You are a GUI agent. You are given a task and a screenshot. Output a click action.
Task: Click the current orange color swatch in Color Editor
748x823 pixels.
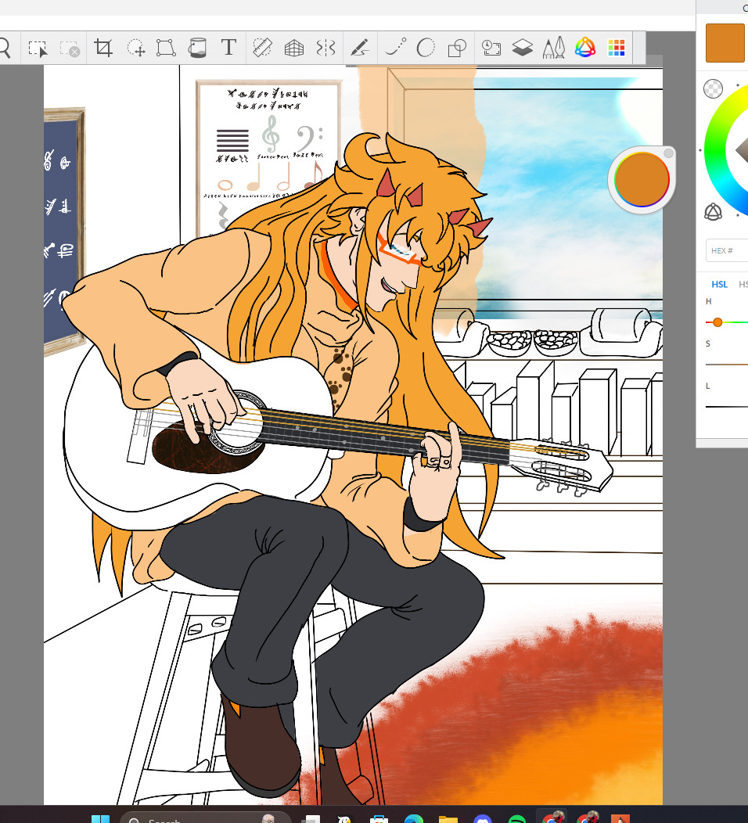(x=725, y=43)
